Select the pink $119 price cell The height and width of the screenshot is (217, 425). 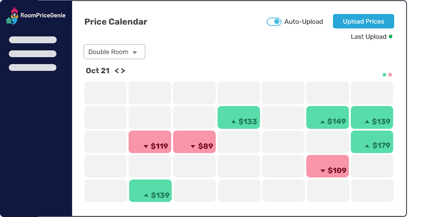tap(150, 142)
